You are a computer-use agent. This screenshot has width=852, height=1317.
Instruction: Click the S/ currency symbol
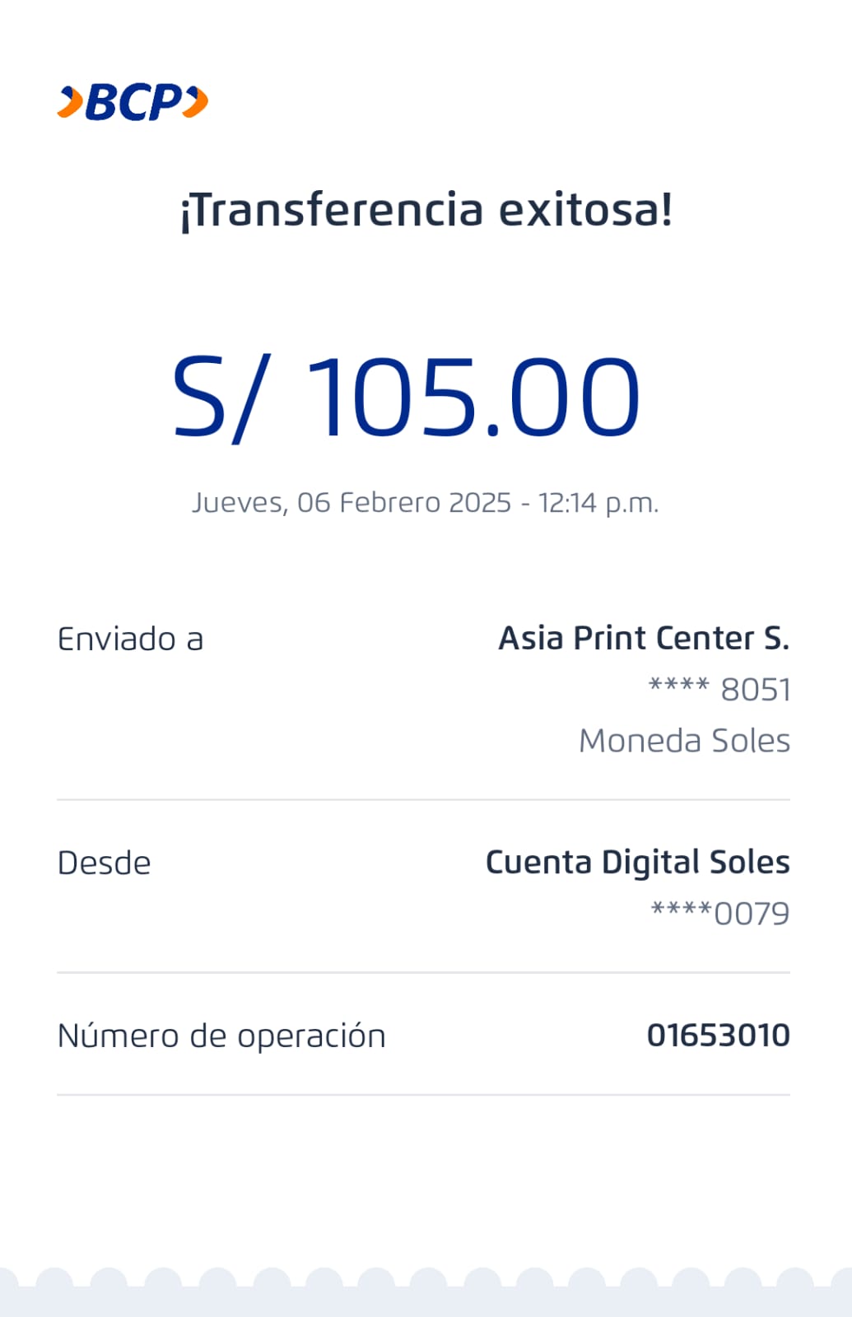217,398
